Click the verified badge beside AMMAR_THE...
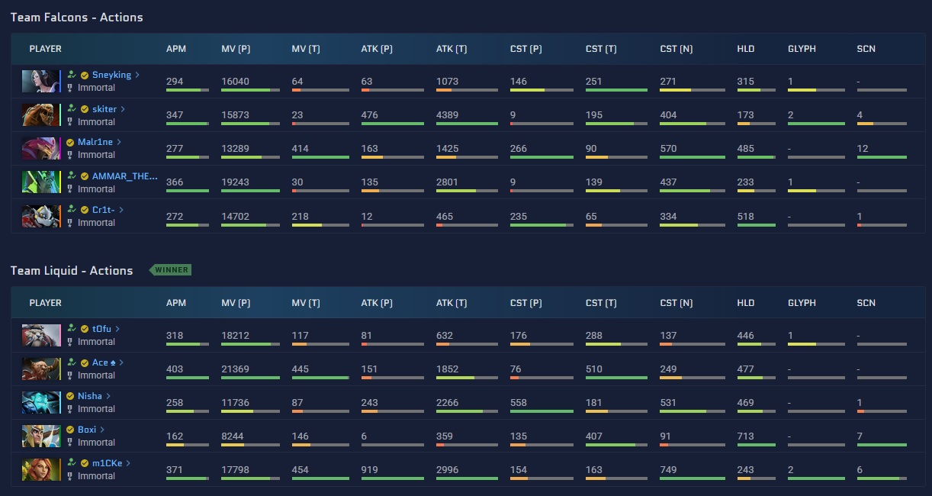 (x=85, y=176)
